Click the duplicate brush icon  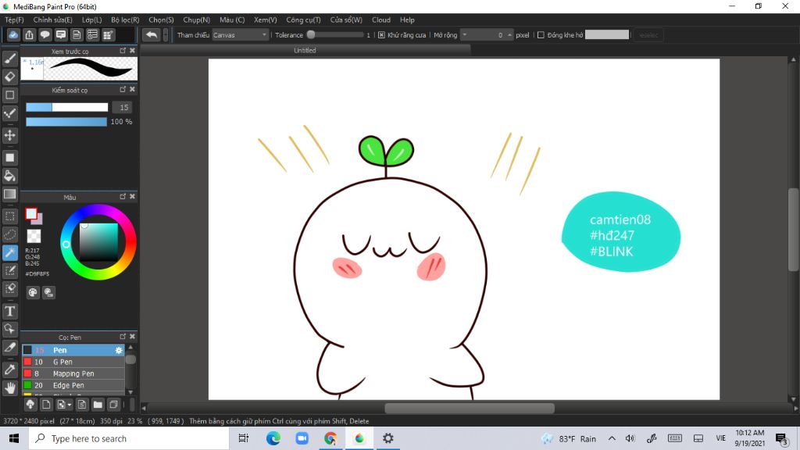(x=113, y=405)
